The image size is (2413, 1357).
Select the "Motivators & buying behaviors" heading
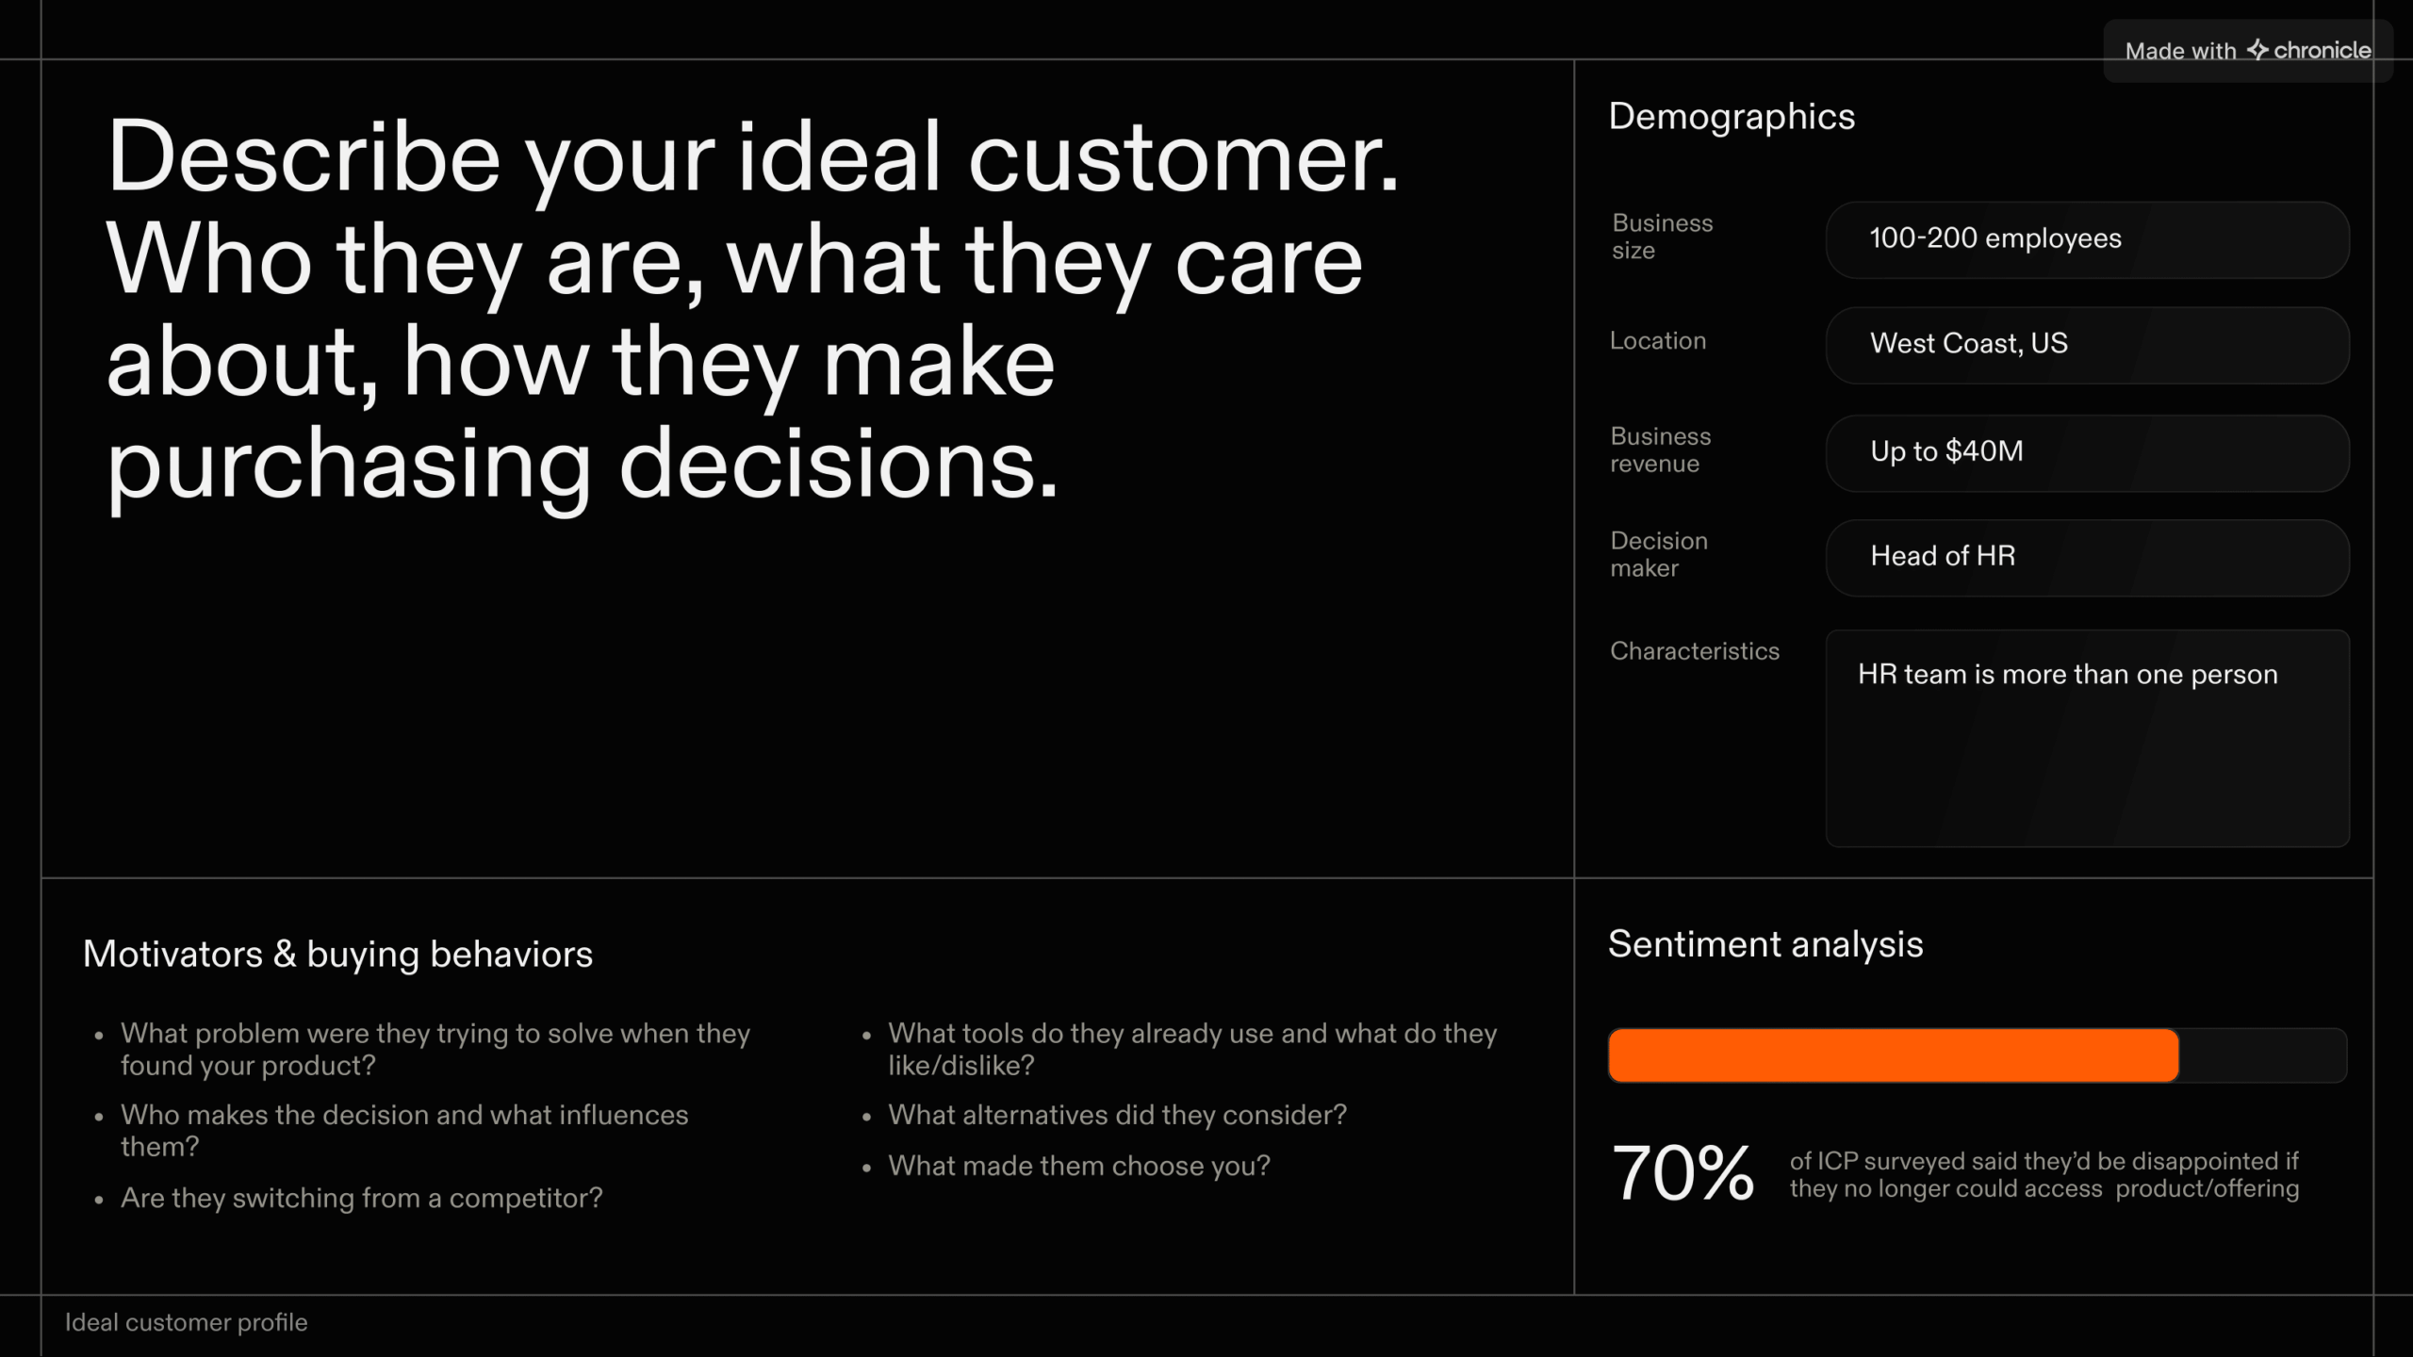pyautogui.click(x=337, y=955)
